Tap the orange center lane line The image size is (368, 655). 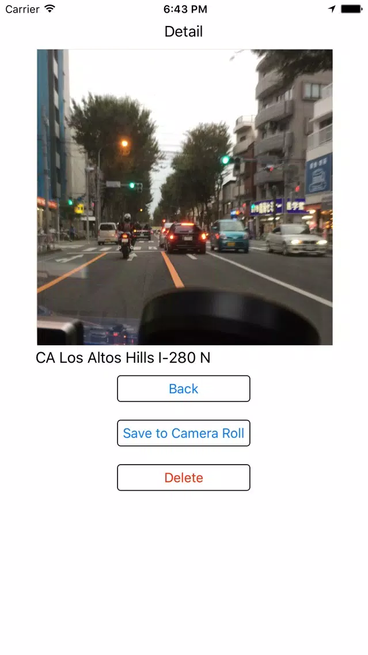(x=172, y=269)
